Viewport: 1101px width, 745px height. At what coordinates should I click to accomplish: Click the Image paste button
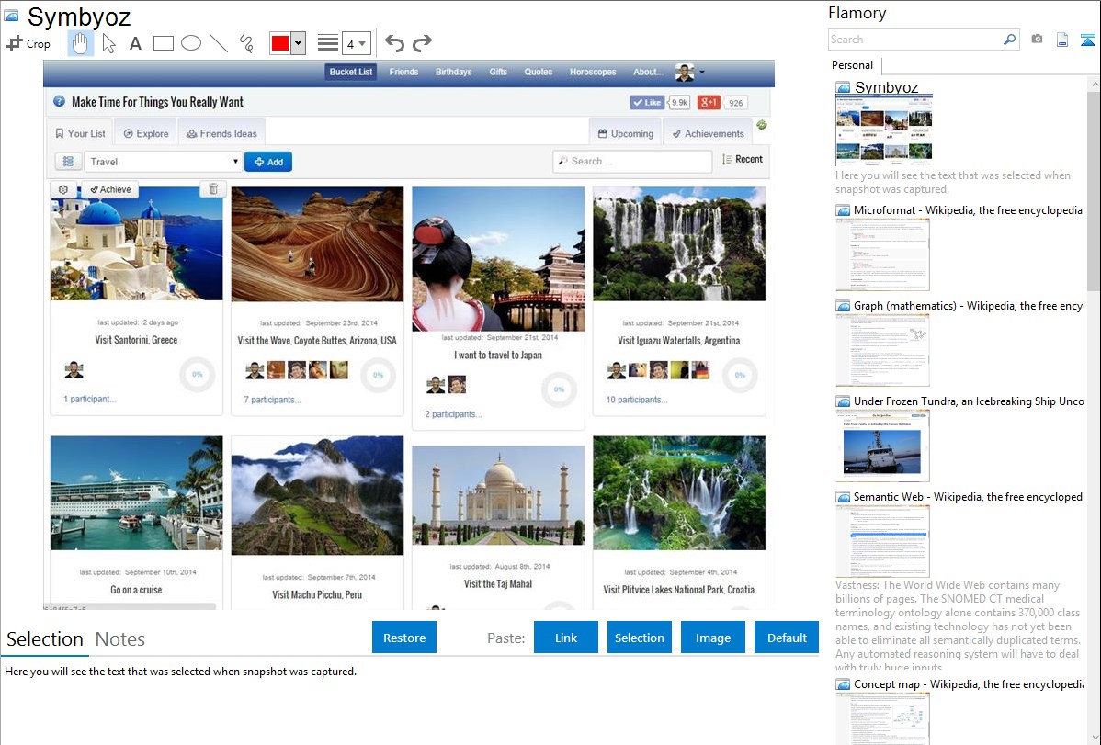[712, 638]
